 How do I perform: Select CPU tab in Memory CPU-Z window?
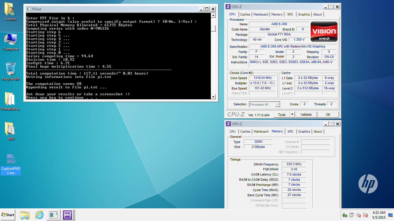coord(232,132)
